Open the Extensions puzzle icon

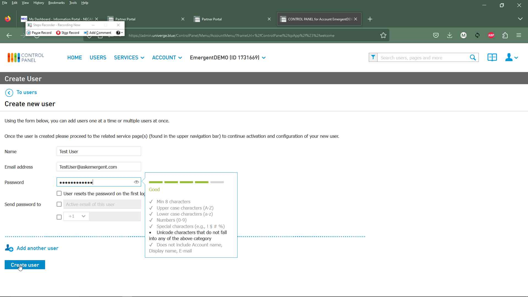(505, 35)
